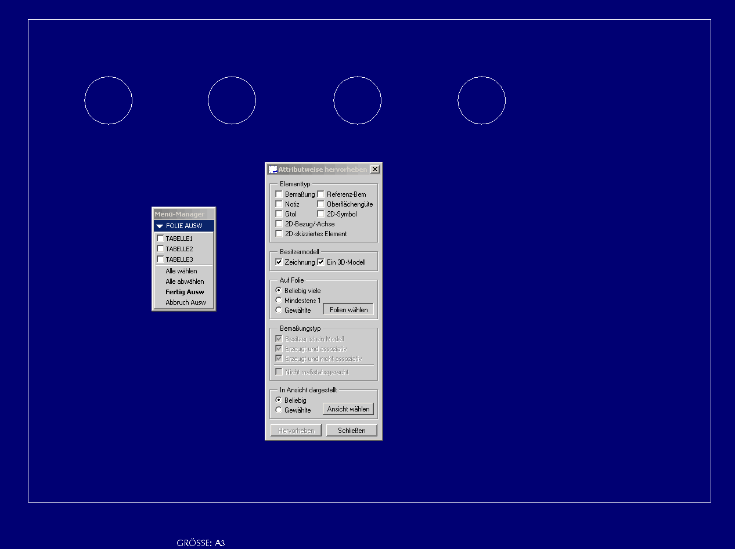Collapse the FOLIE AUSW menu header
This screenshot has width=735, height=549.
(184, 226)
